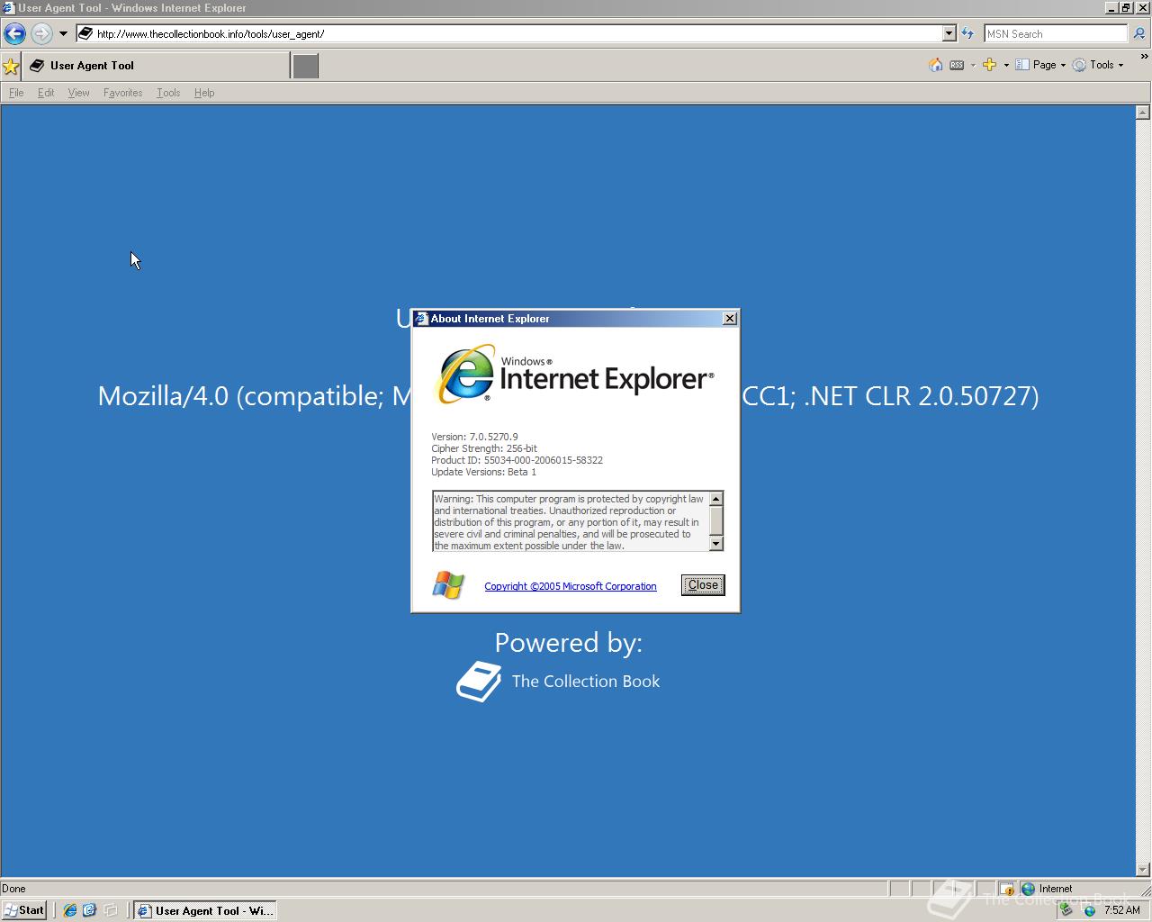This screenshot has width=1152, height=922.
Task: Click the page scrollbar up arrow
Action: [1143, 113]
